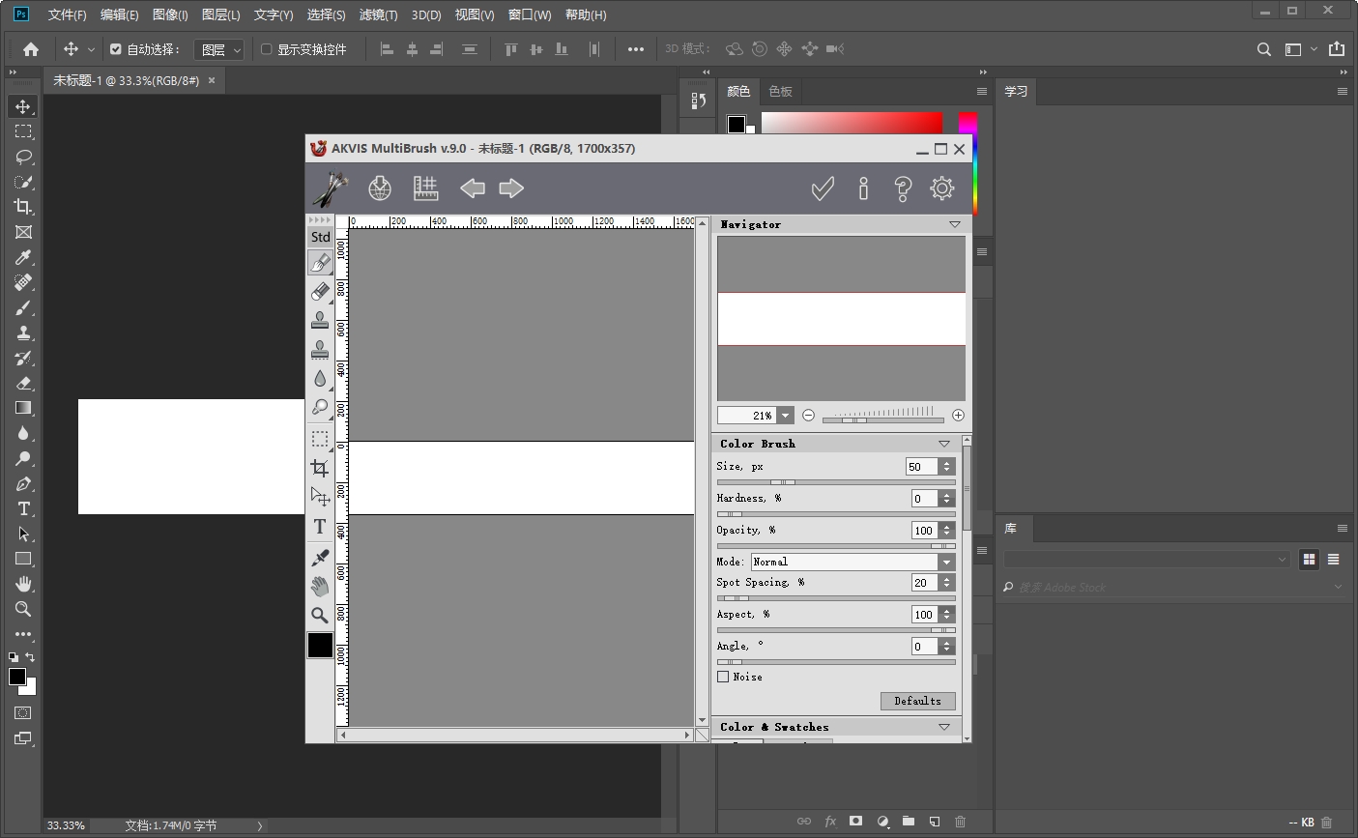Switch AKVIS Std toolbar mode
This screenshot has height=838, width=1358.
coord(320,237)
